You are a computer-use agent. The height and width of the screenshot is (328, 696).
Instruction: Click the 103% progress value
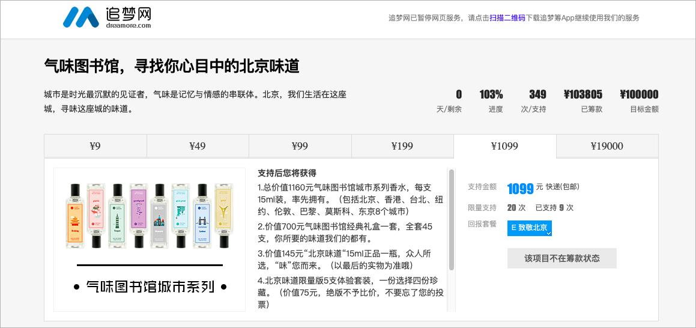tap(491, 94)
